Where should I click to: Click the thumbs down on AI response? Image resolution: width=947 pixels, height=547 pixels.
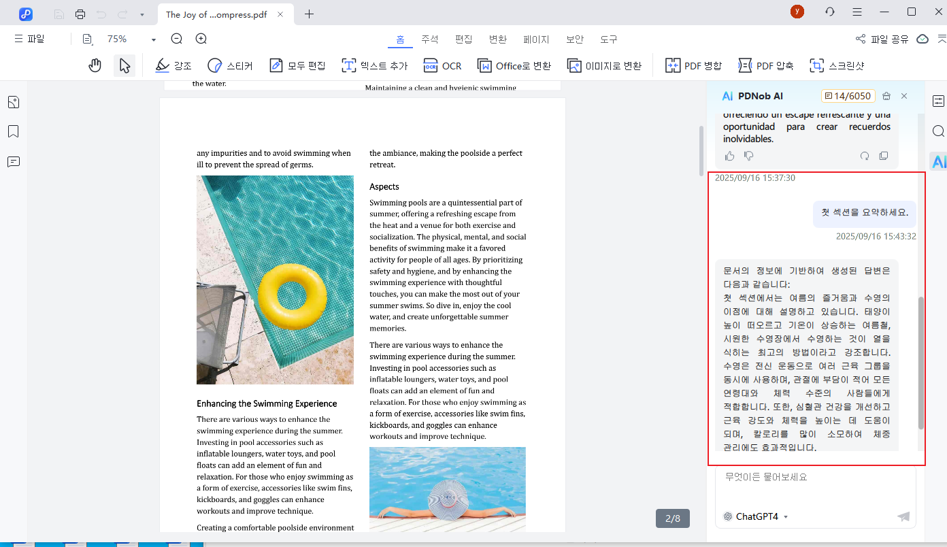[x=749, y=156]
